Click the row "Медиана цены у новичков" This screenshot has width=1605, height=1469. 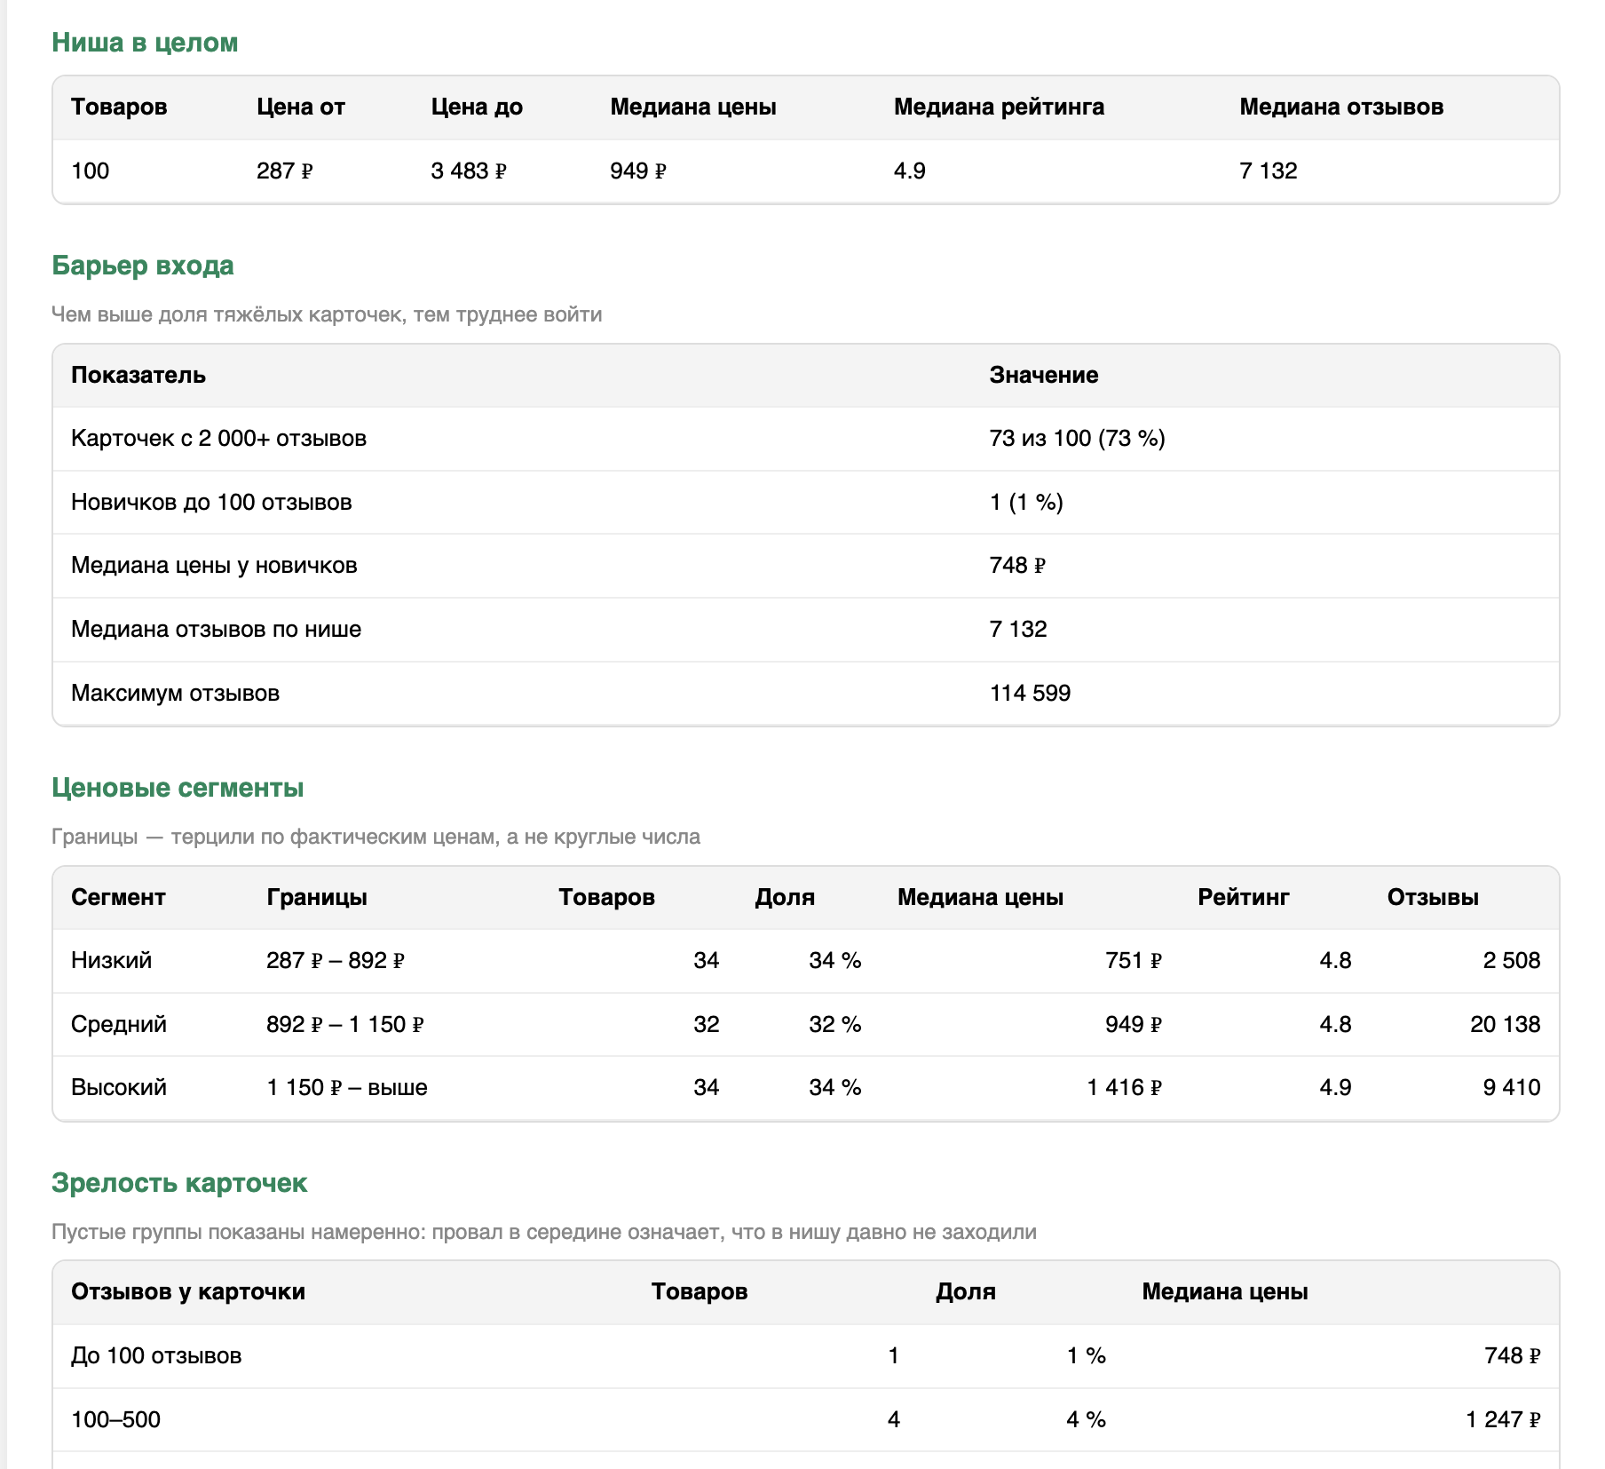pos(806,566)
